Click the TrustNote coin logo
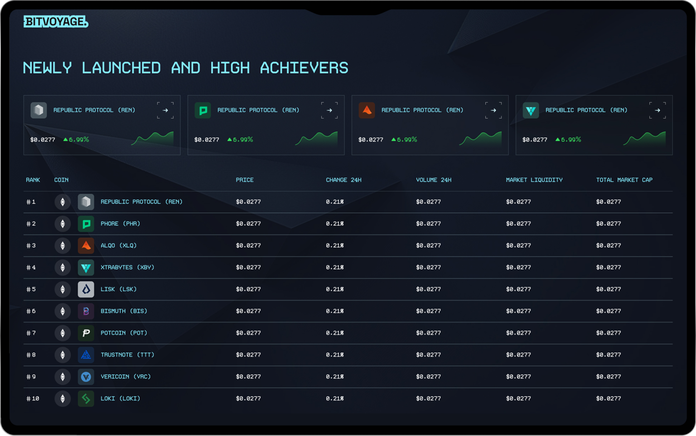696x436 pixels. 86,355
